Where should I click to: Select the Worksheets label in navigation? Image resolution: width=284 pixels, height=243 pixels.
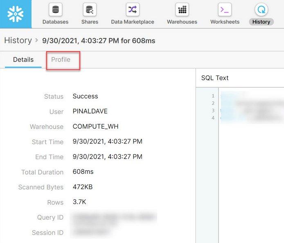pos(225,22)
